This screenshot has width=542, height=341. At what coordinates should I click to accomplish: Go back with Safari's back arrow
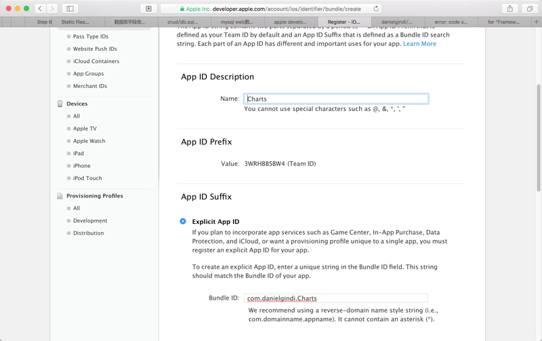pos(41,9)
